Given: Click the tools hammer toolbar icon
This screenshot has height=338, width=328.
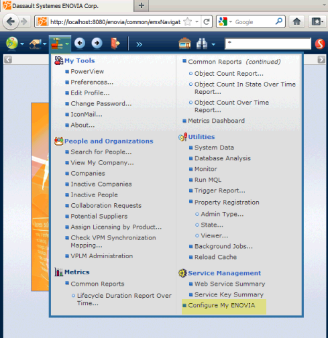Looking at the screenshot, I should [57, 44].
